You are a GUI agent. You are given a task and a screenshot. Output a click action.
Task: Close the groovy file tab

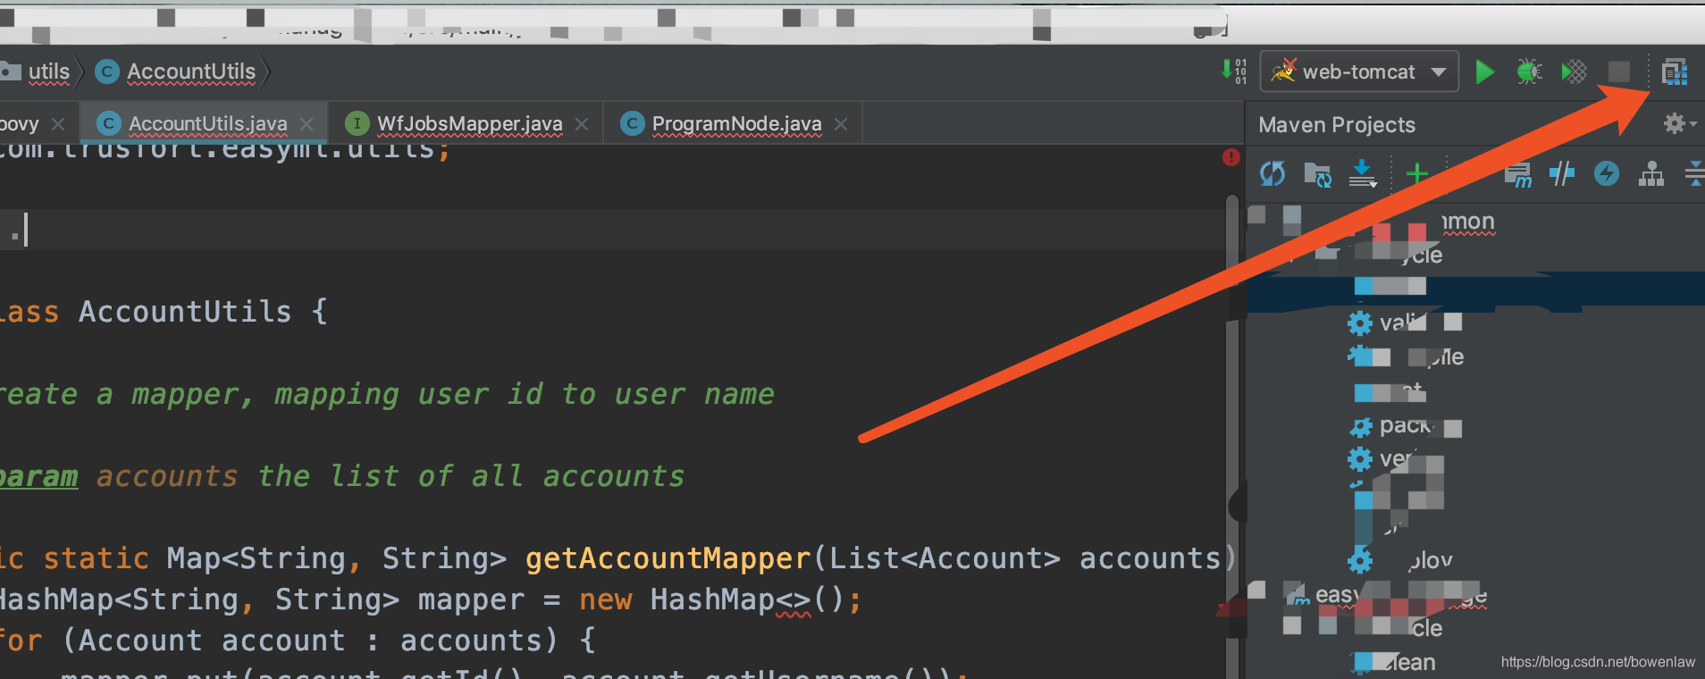click(58, 123)
